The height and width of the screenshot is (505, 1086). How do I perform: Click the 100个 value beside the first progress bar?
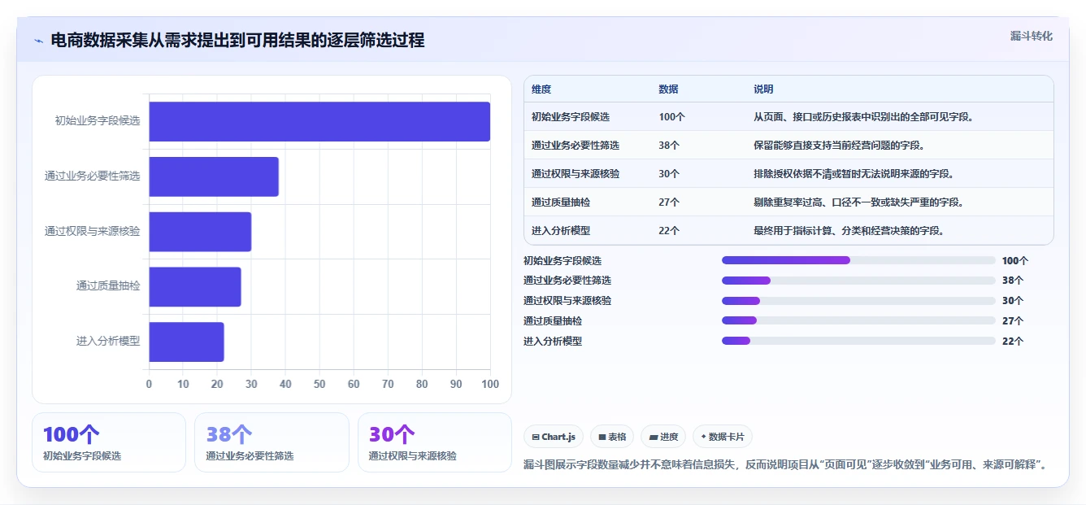coord(1015,261)
